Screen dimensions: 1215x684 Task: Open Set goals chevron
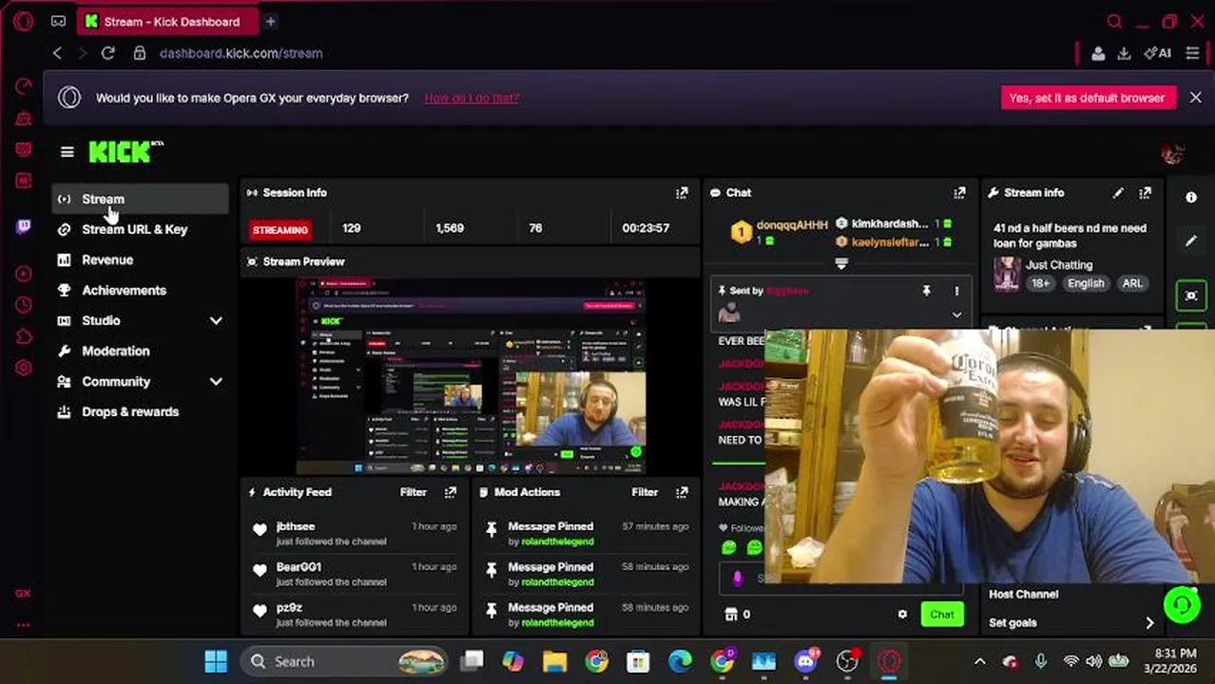tap(1149, 623)
